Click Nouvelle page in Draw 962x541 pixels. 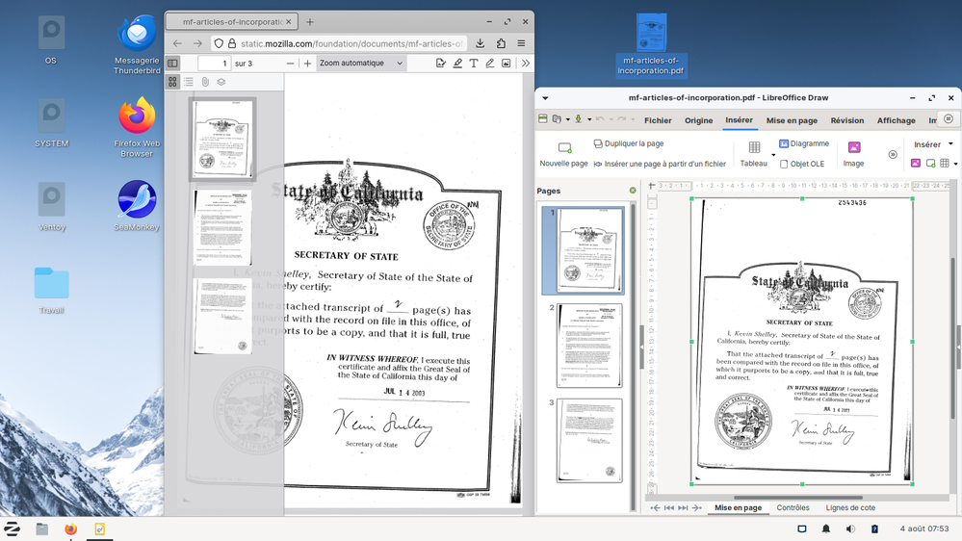563,154
